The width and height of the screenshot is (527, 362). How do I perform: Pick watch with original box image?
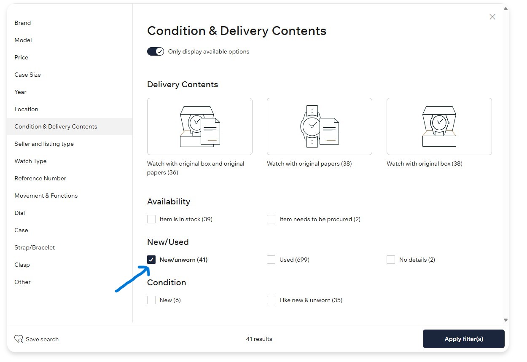click(439, 126)
